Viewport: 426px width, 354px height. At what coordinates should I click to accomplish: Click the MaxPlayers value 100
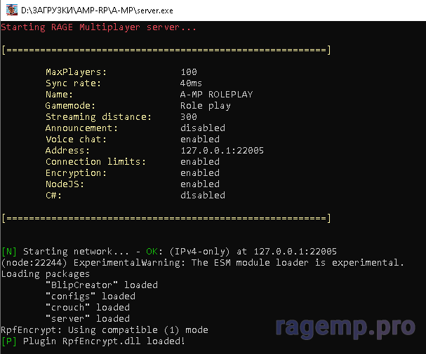click(x=189, y=72)
